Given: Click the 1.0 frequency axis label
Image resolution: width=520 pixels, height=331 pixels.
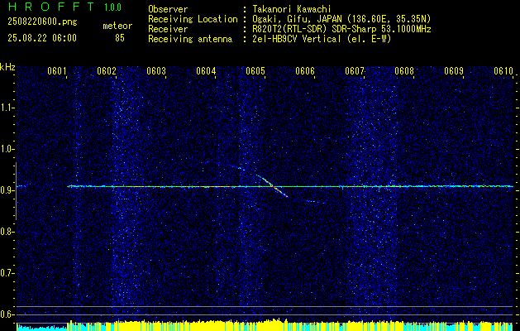Looking at the screenshot, I should [x=7, y=149].
